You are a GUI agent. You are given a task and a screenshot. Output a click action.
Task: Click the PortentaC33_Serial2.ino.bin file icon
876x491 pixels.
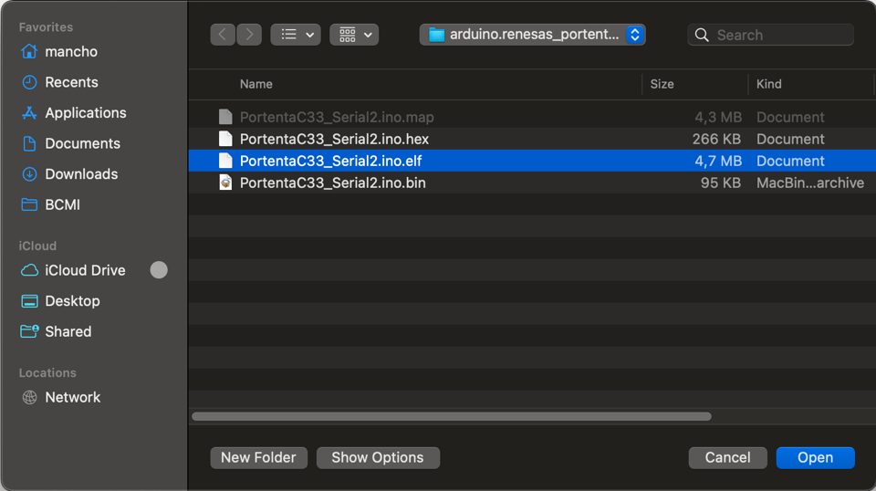pos(225,183)
